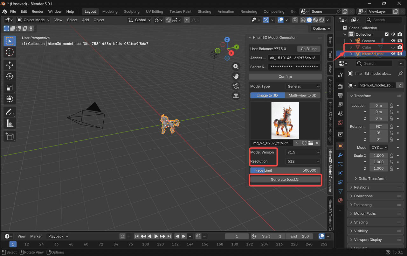
Task: Open the Physics properties tab icon
Action: (340, 173)
